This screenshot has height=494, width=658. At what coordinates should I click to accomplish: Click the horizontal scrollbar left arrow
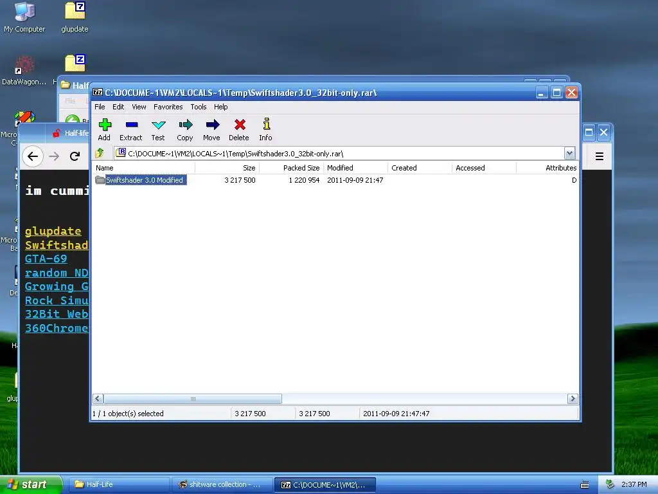(x=98, y=399)
